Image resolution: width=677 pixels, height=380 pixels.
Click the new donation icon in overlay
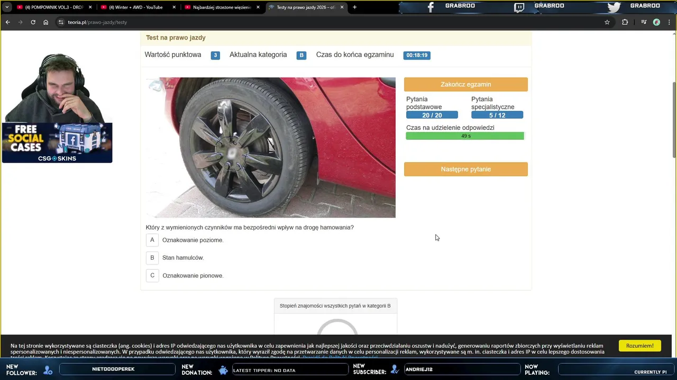coord(223,370)
